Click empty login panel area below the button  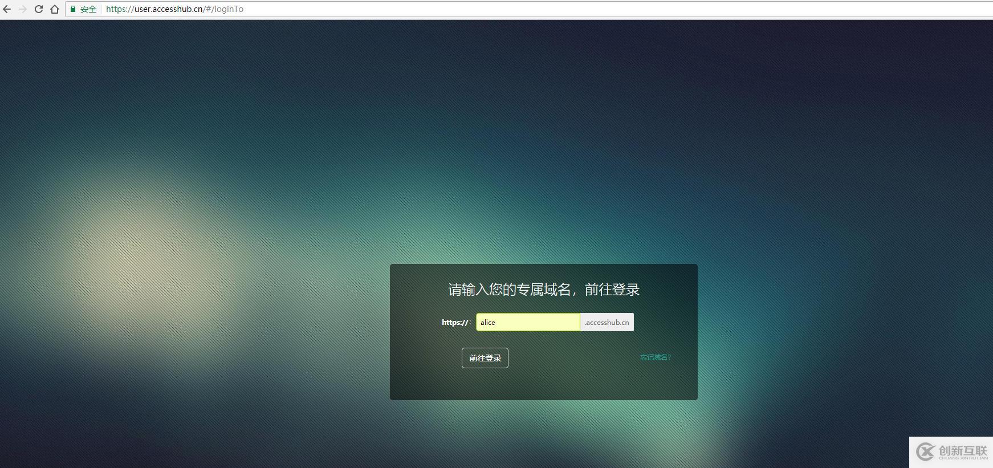pyautogui.click(x=543, y=385)
